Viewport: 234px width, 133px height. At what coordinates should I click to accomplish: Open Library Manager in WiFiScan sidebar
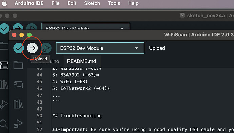coord(18,104)
